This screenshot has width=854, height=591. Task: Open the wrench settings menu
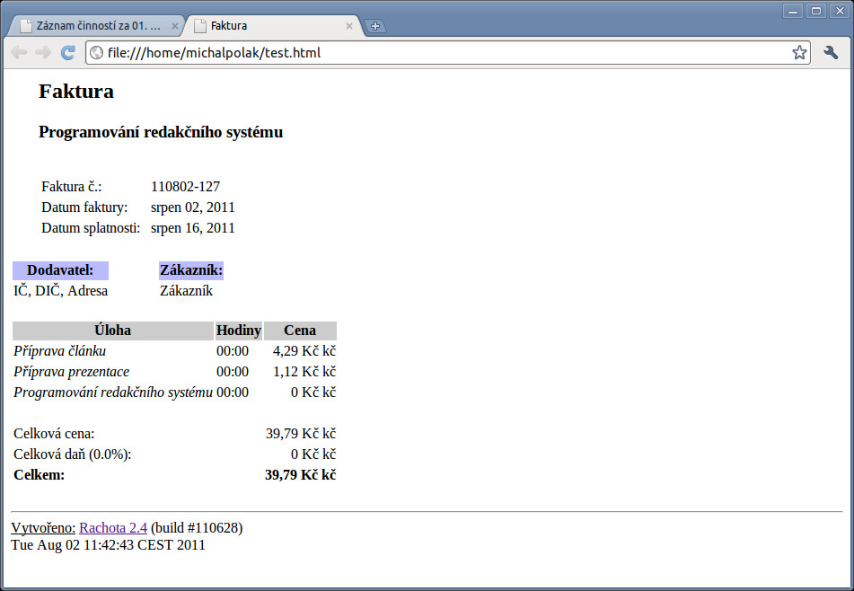click(x=831, y=53)
